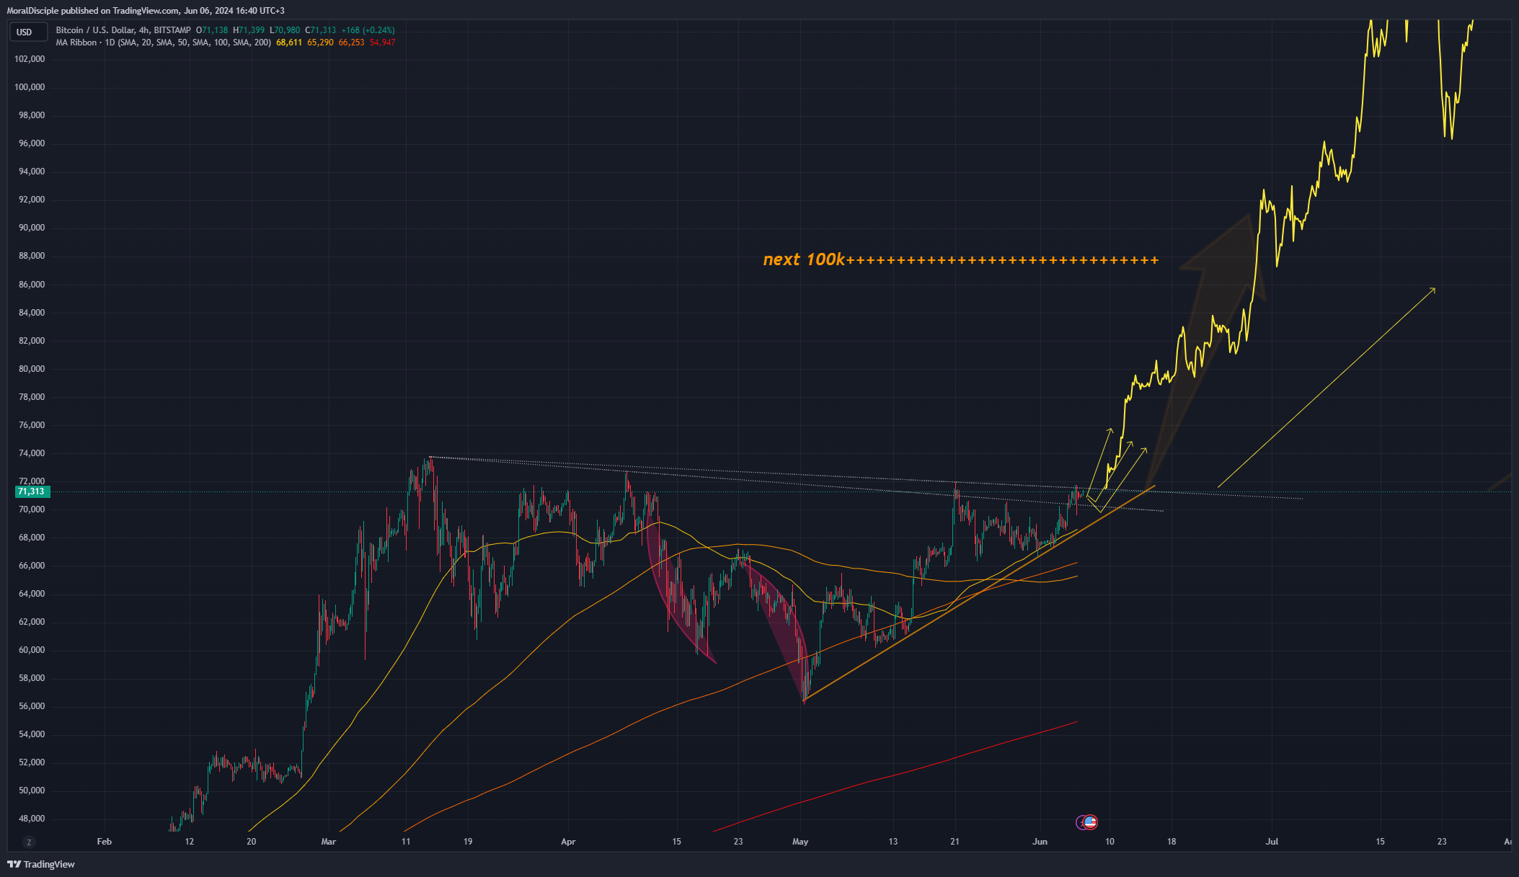Click the Apr label on time axis
Image resolution: width=1519 pixels, height=877 pixels.
568,842
